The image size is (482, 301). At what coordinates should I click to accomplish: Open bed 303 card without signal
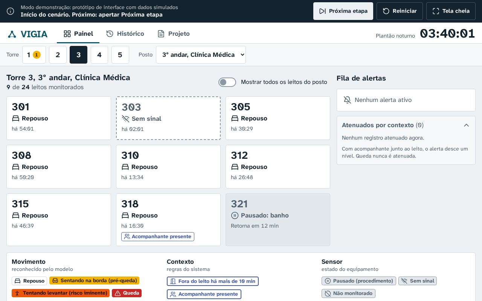click(x=168, y=118)
